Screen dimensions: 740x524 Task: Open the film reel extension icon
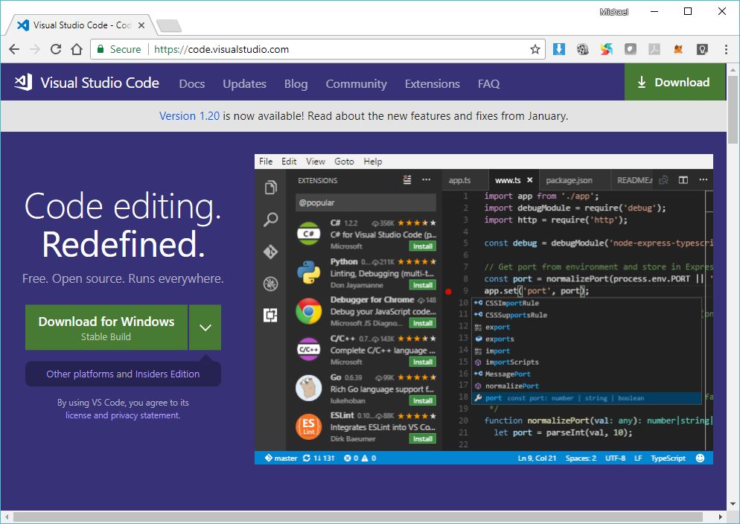pos(583,49)
